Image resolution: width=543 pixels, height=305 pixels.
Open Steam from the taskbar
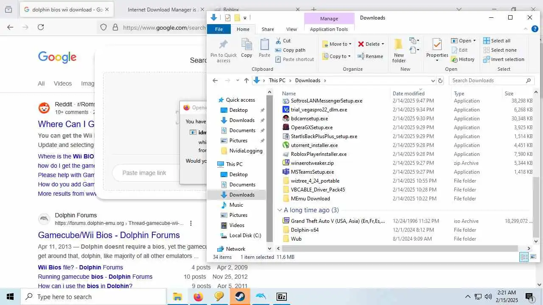click(240, 297)
